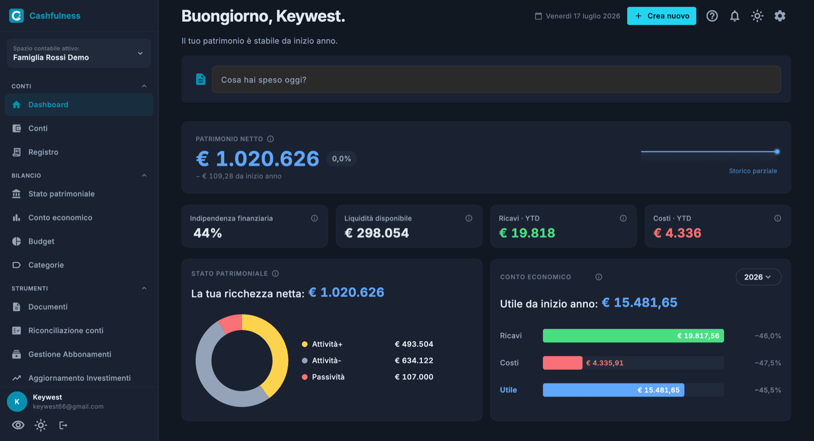Click the € 493.504 Attività+ amount

[x=414, y=344]
